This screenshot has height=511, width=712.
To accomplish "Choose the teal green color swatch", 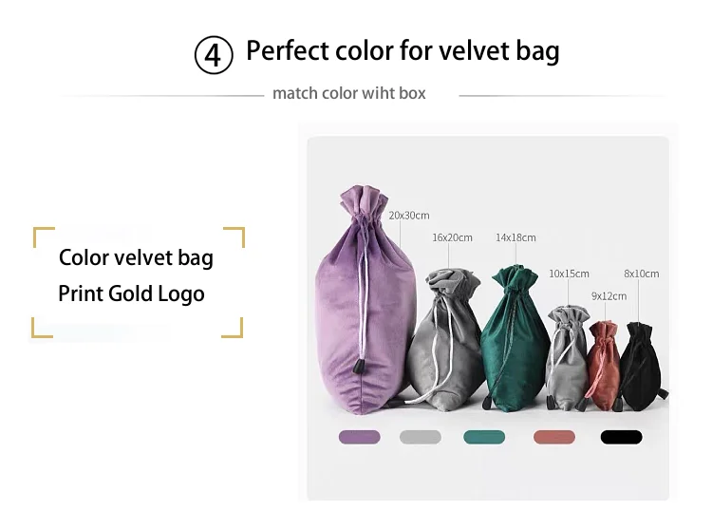I will click(484, 437).
